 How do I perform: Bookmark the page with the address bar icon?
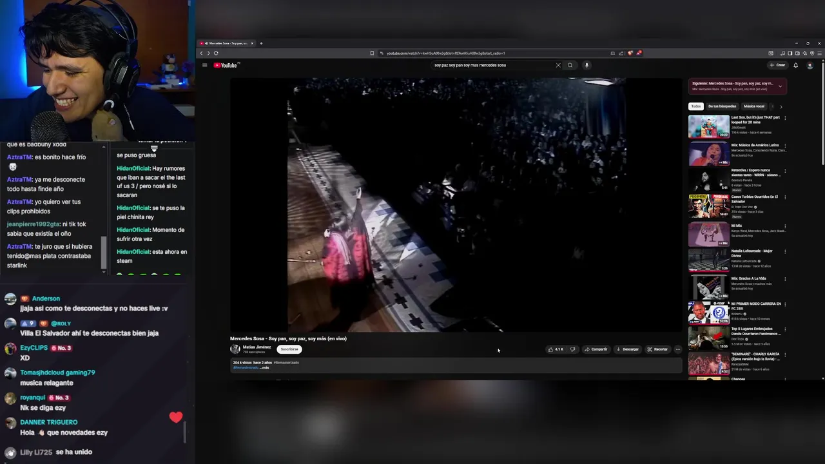372,53
